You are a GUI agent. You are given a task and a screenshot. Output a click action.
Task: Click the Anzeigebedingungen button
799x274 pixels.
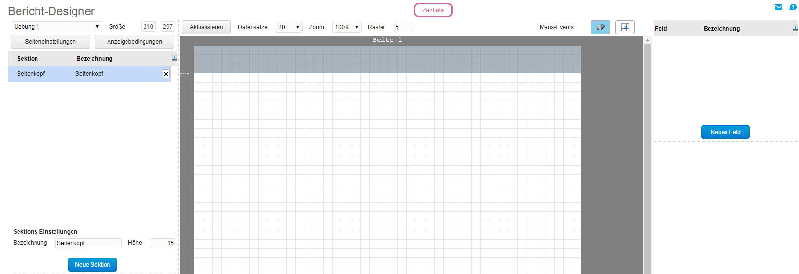(x=134, y=42)
